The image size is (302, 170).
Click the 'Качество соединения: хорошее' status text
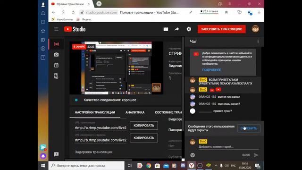[110, 100]
